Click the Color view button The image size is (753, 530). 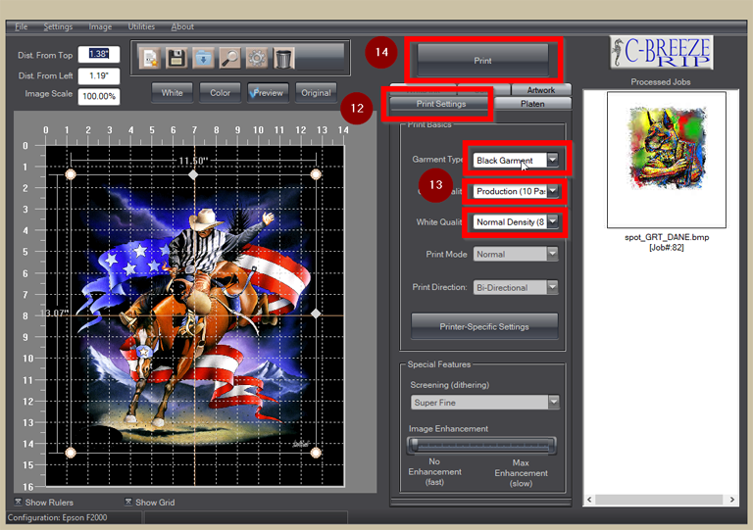coord(220,92)
